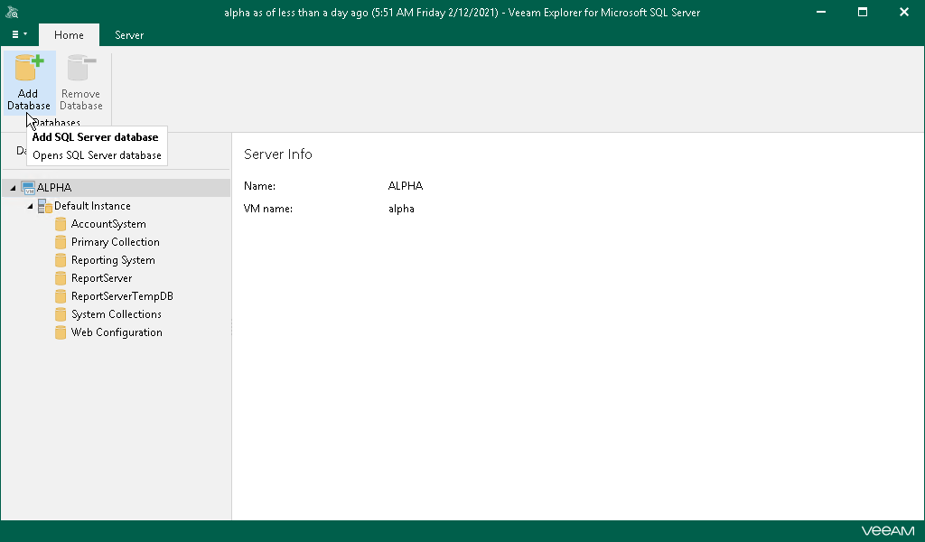Screen dimensions: 925x542
Task: Select the Web Configuration database name
Action: coord(117,332)
